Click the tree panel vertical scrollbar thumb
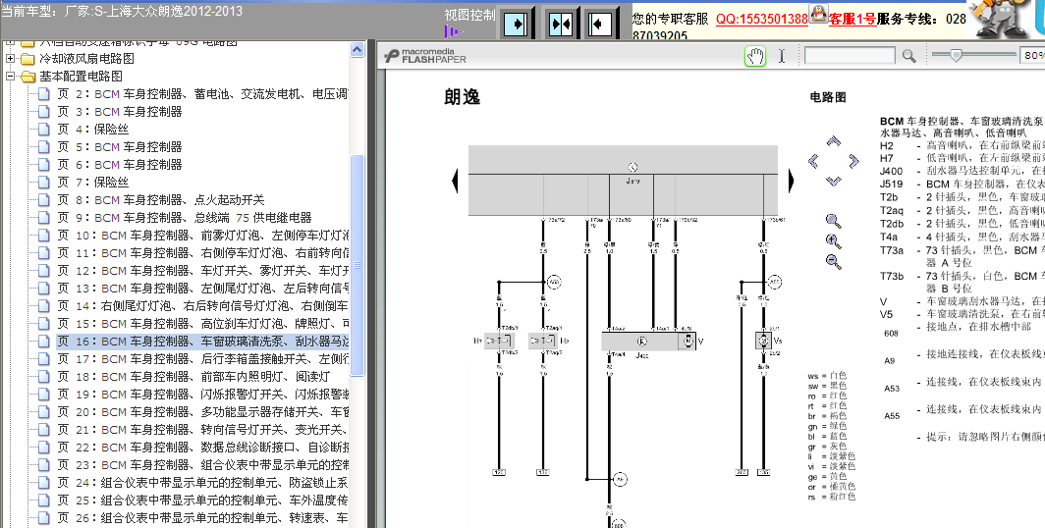The width and height of the screenshot is (1045, 528). pyautogui.click(x=357, y=265)
